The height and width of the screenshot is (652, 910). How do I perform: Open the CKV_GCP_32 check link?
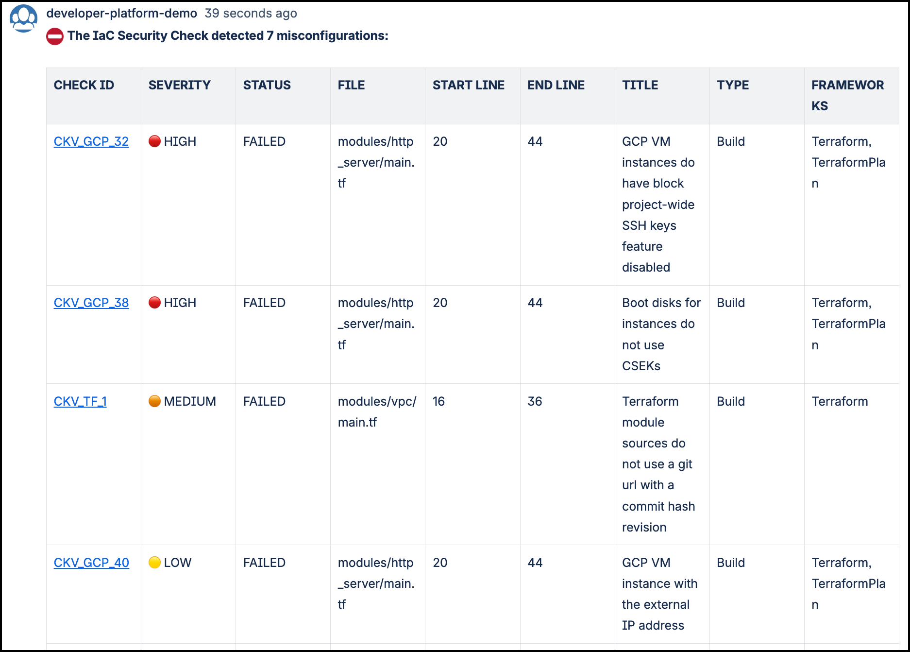[91, 141]
